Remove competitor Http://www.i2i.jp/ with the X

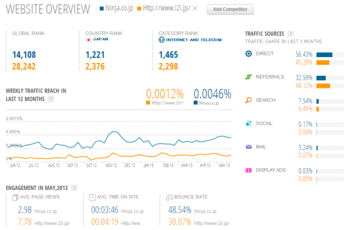coord(195,9)
